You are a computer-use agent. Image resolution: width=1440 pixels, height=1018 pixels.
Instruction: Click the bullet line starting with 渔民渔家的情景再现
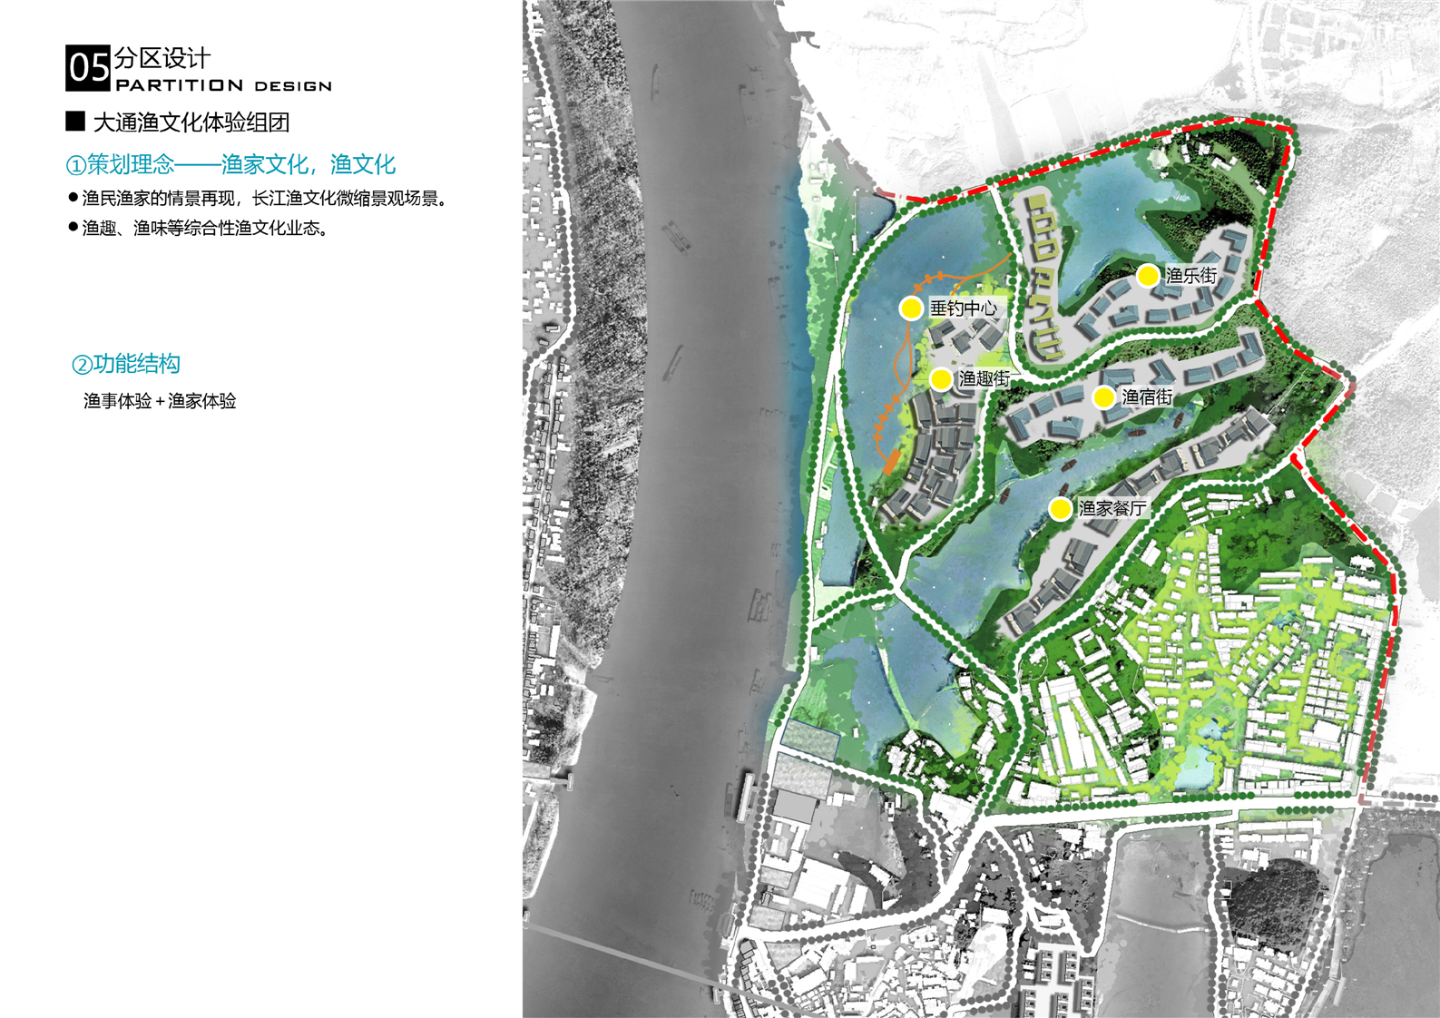point(264,199)
